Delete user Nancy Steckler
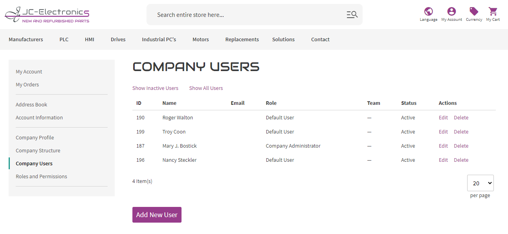508x234 pixels. (461, 160)
